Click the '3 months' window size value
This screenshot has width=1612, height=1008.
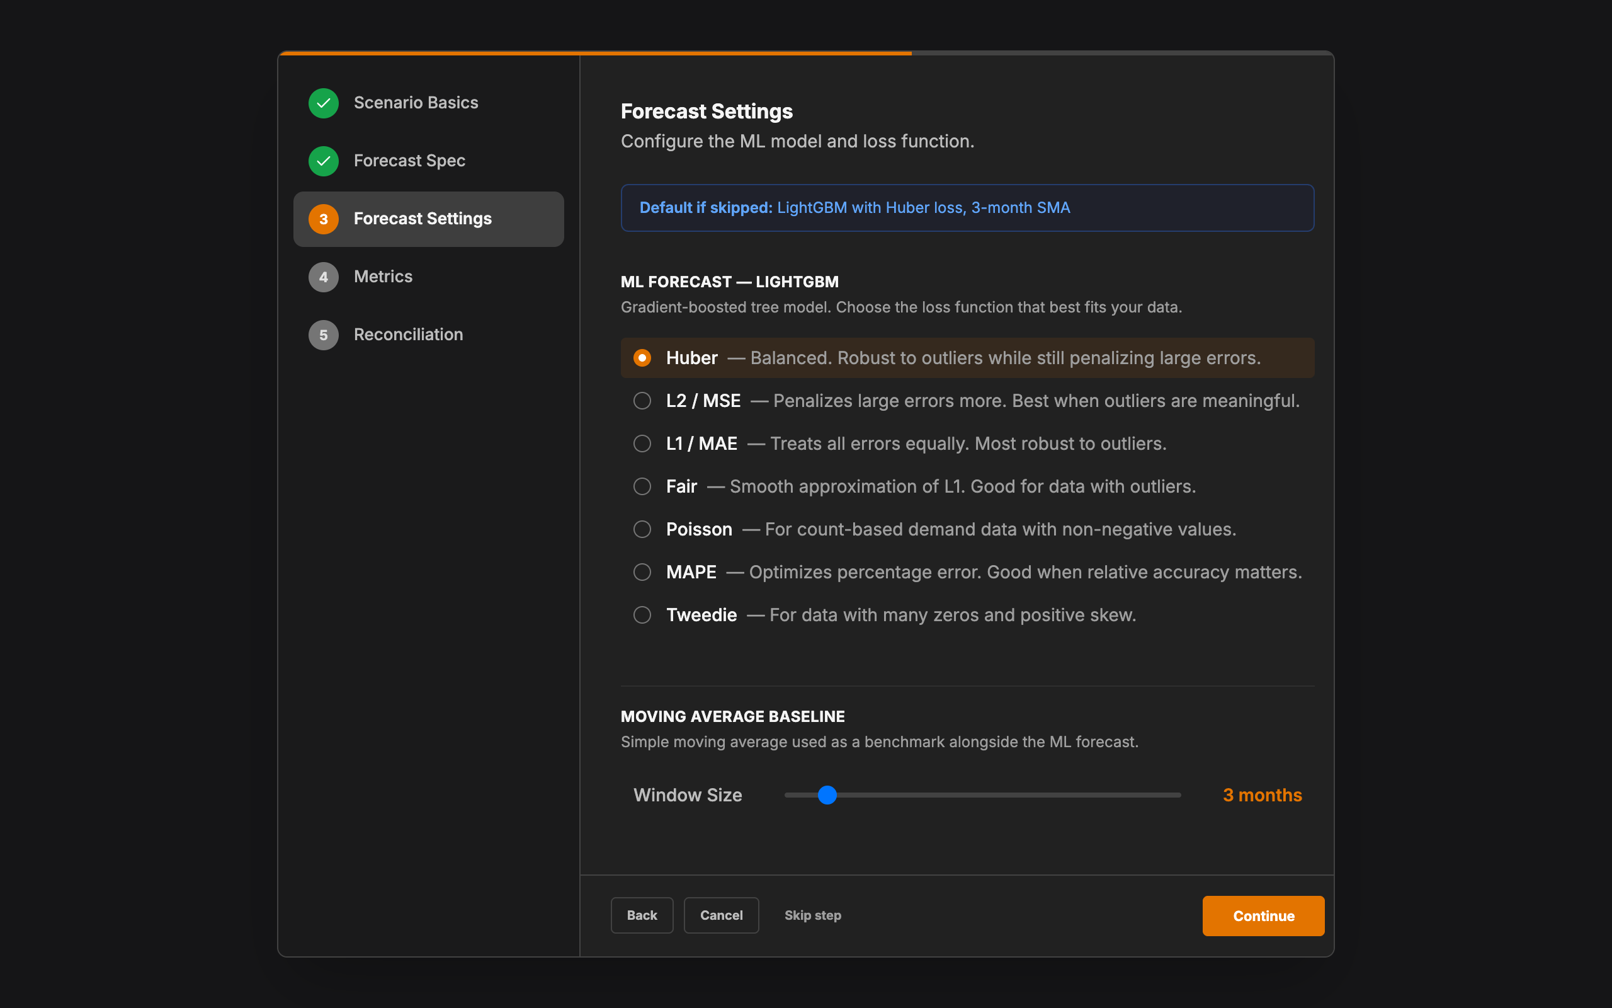click(1262, 794)
